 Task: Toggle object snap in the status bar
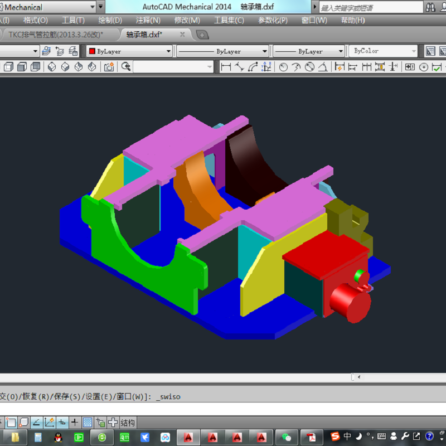click(11, 423)
